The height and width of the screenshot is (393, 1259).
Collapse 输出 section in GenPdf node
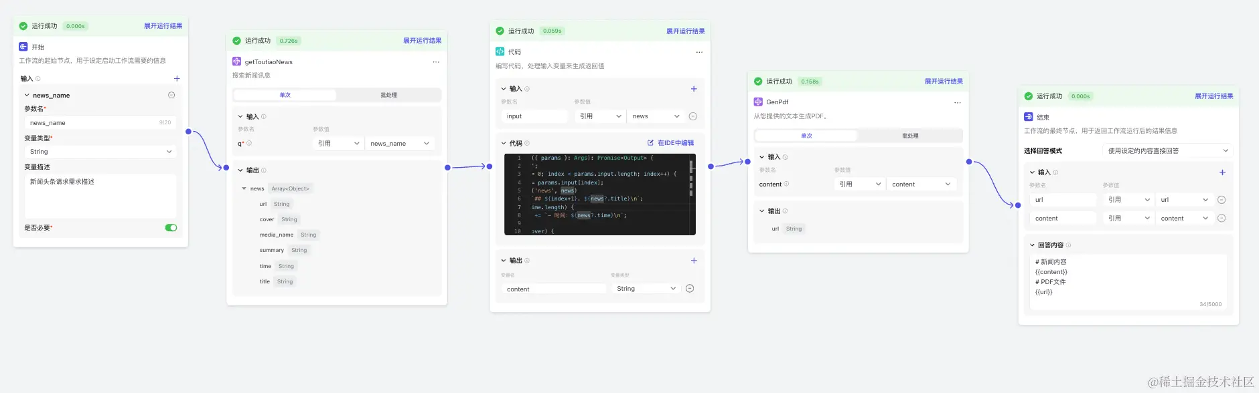coord(762,211)
